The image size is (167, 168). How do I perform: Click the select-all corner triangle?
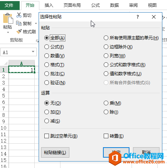tap(5, 63)
